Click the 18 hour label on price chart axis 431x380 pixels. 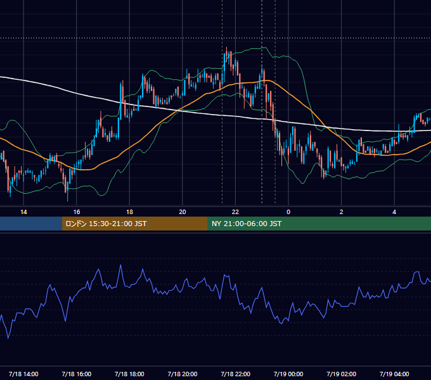(129, 212)
